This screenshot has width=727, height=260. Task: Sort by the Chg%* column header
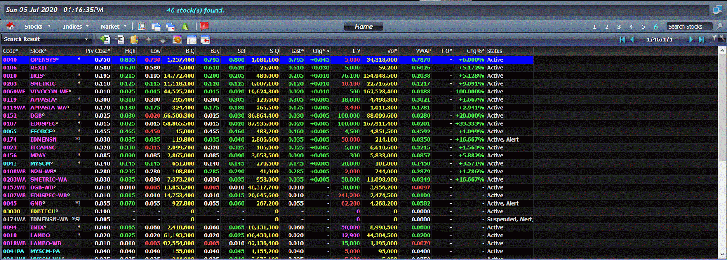[x=470, y=51]
